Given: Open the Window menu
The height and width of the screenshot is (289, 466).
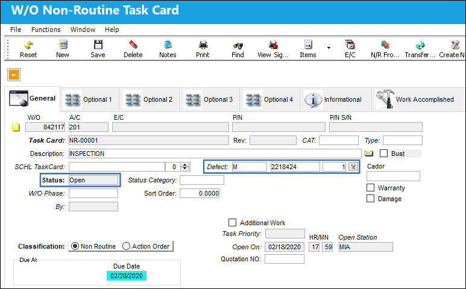Looking at the screenshot, I should click(83, 30).
